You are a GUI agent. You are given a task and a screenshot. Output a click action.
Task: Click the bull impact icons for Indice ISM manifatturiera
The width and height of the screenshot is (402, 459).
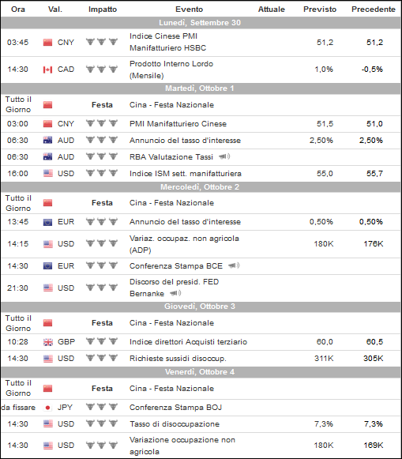[x=102, y=173]
